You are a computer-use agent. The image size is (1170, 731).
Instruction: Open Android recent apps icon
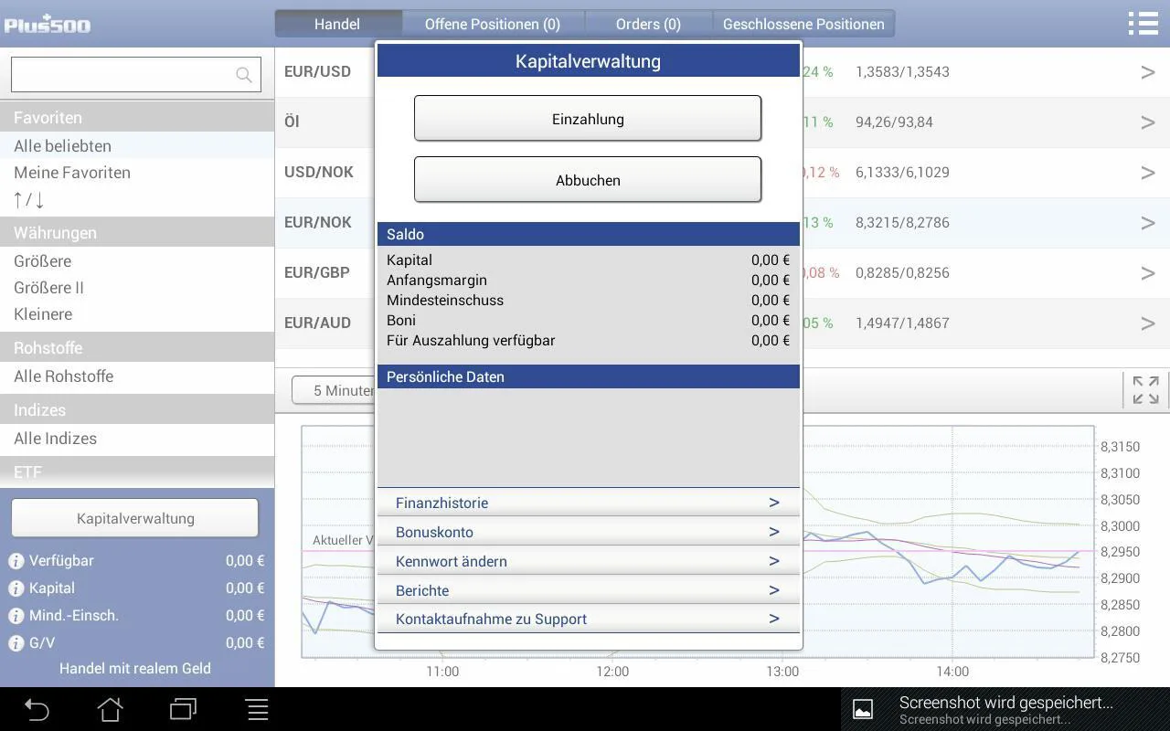click(184, 709)
